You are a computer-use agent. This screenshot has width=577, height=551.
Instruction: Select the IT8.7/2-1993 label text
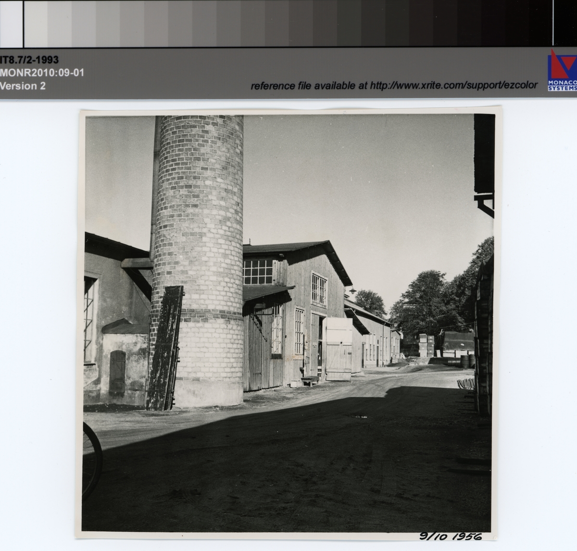tap(30, 60)
